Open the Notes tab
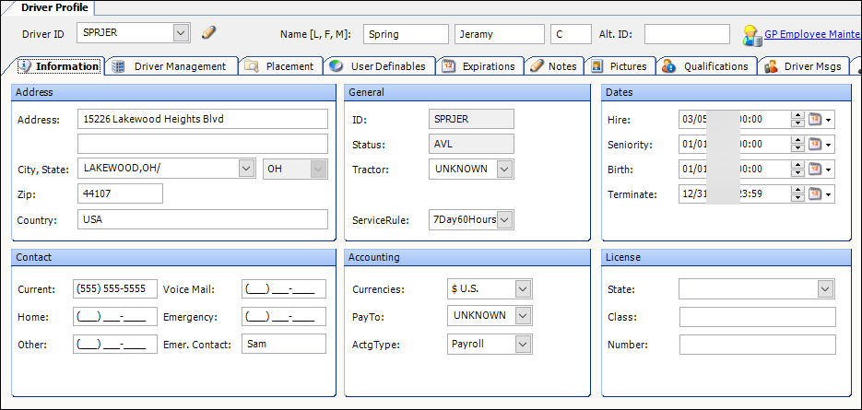Viewport: 862px width, 410px height. point(554,66)
